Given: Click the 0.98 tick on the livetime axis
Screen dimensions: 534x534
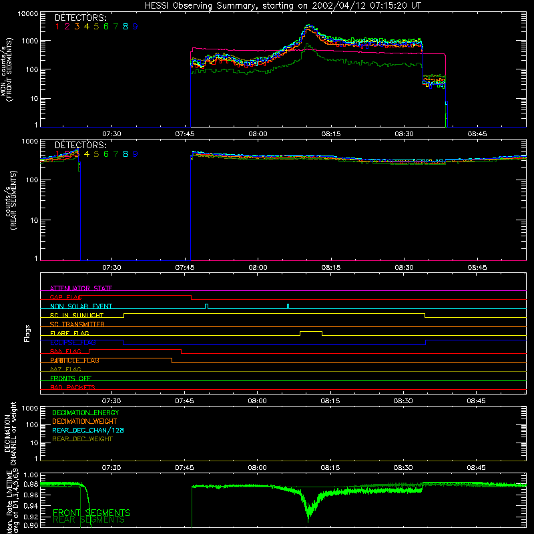Looking at the screenshot, I should pyautogui.click(x=31, y=484).
